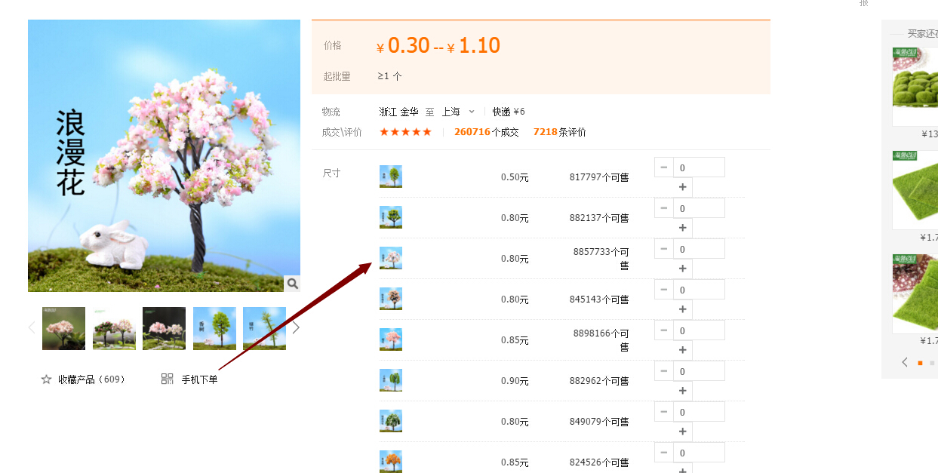
Task: Open the green moss balls recommended product
Action: tap(915, 86)
